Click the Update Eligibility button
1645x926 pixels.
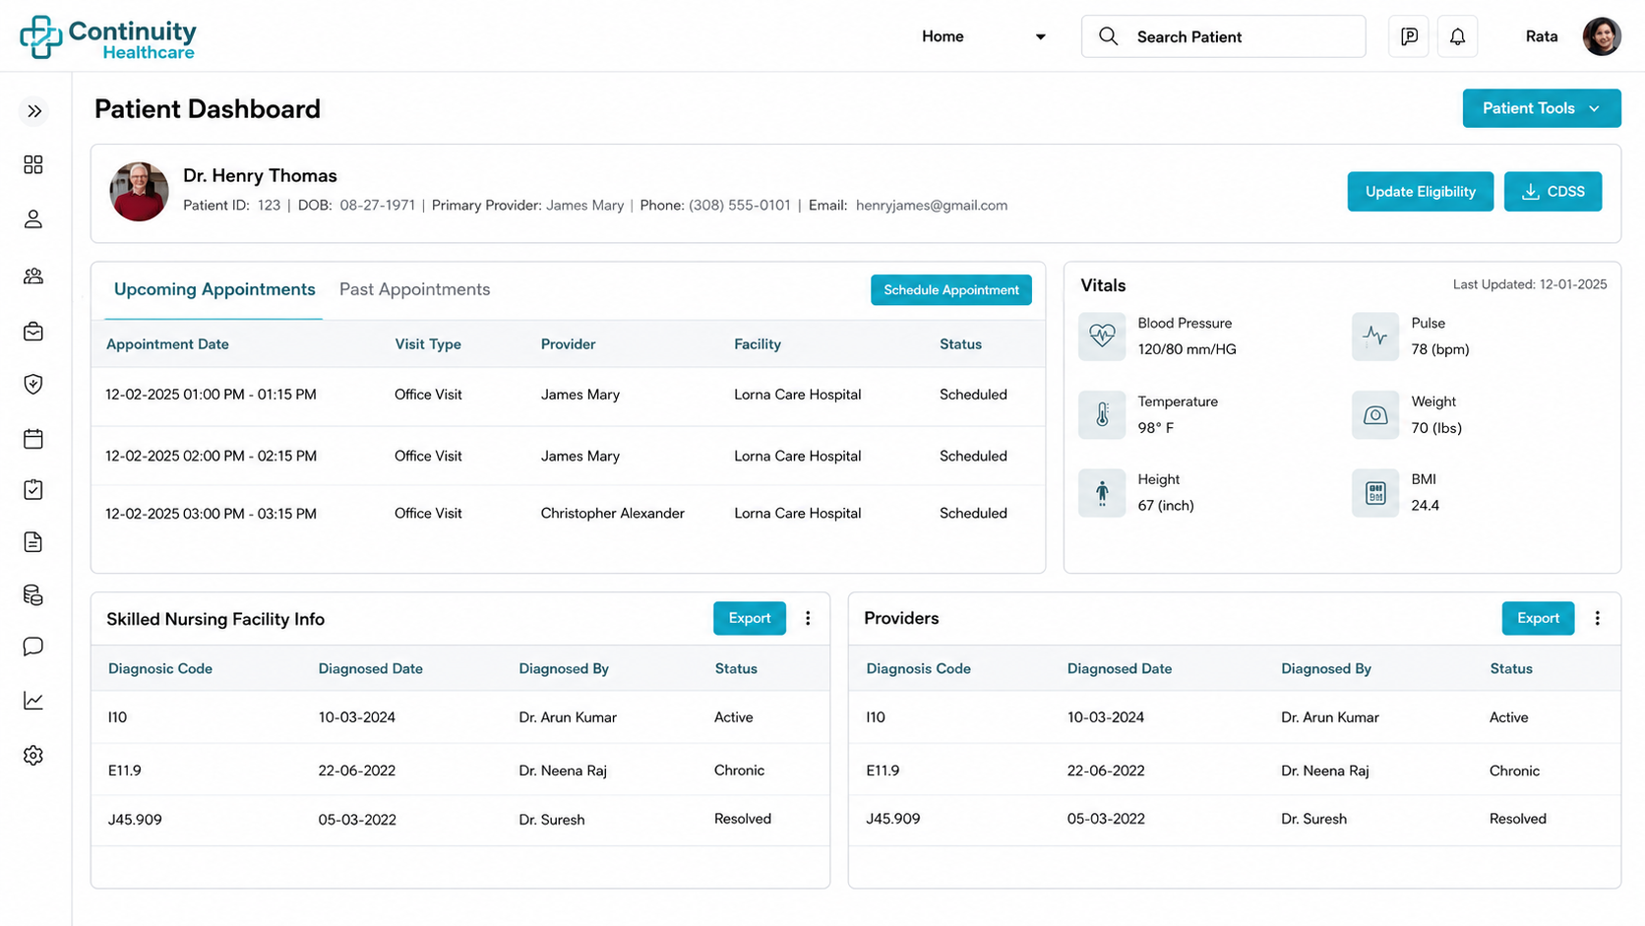pos(1420,192)
